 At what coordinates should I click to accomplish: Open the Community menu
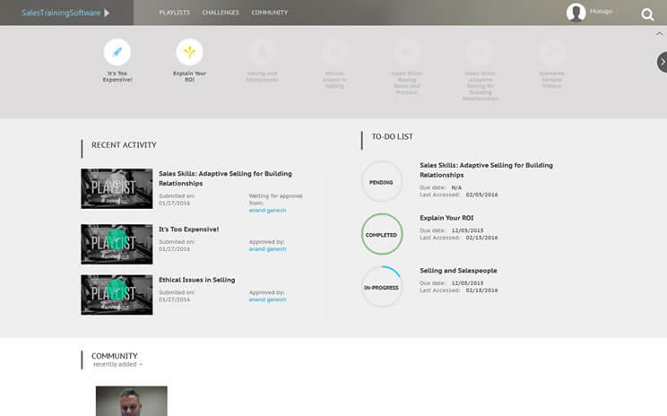(x=270, y=13)
